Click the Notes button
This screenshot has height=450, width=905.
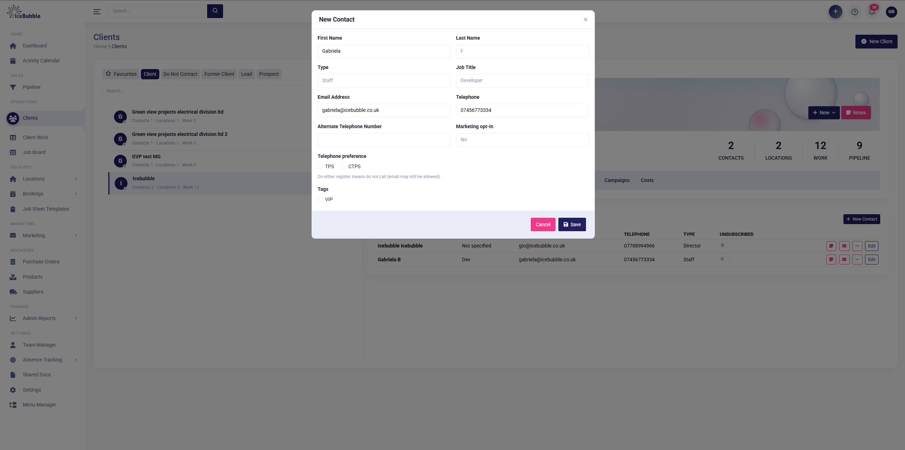pos(856,113)
